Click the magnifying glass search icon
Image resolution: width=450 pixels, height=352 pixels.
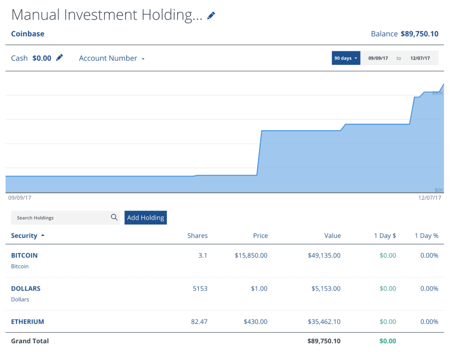point(114,217)
